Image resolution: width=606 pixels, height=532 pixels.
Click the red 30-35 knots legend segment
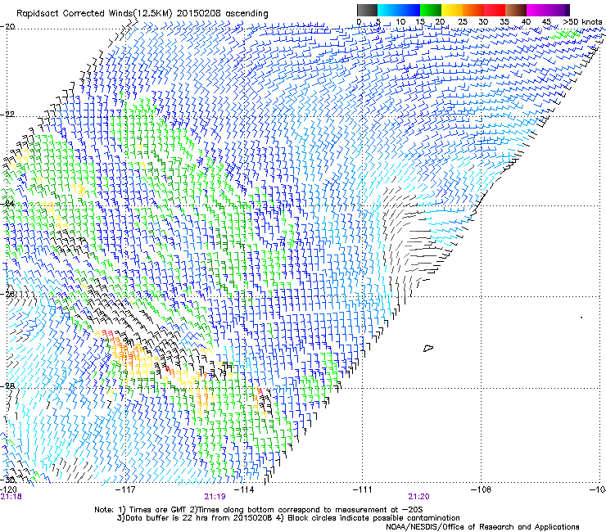coord(495,10)
